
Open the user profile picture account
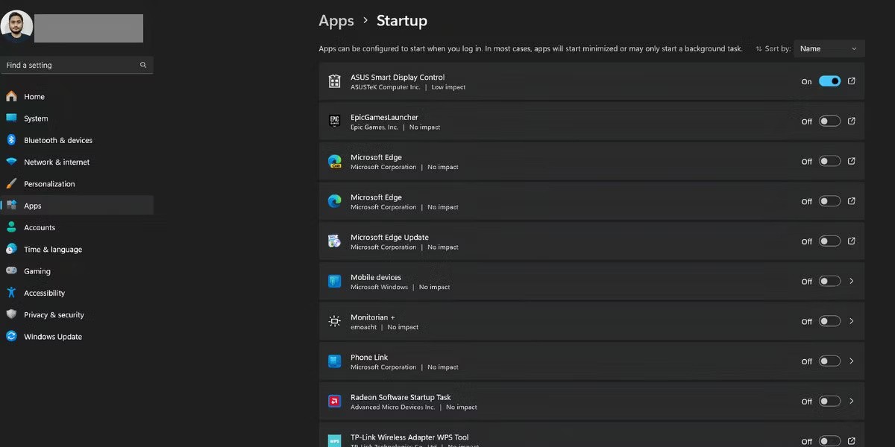(16, 27)
